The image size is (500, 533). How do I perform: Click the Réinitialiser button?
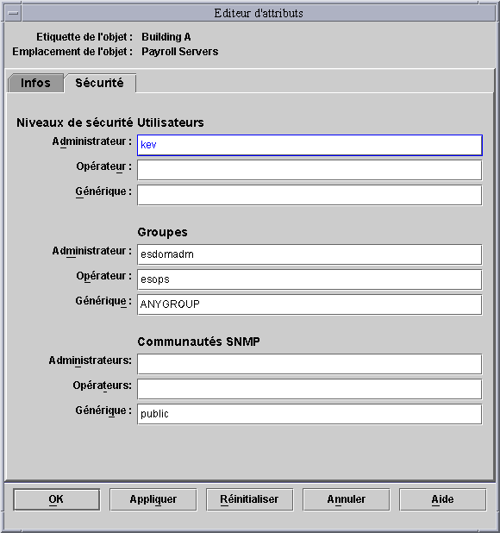[x=250, y=499]
